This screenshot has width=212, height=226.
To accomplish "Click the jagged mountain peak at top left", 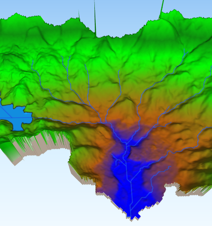I will click(x=17, y=13).
